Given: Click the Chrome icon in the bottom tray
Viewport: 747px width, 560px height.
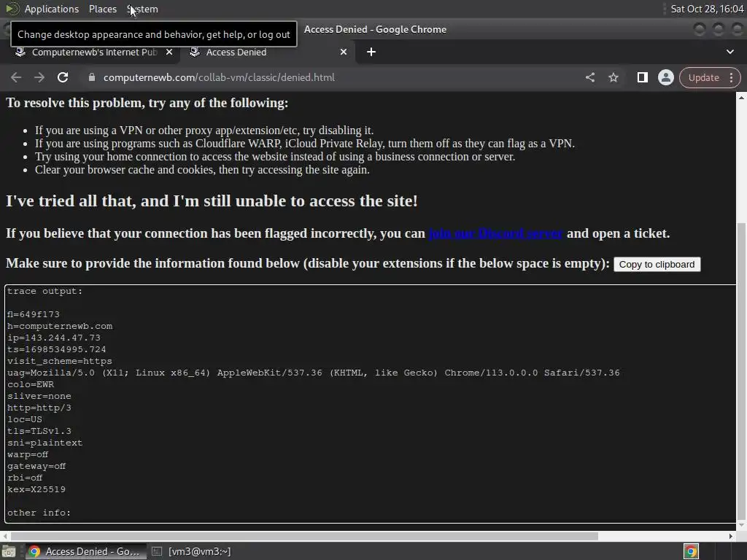Looking at the screenshot, I should click(x=692, y=551).
